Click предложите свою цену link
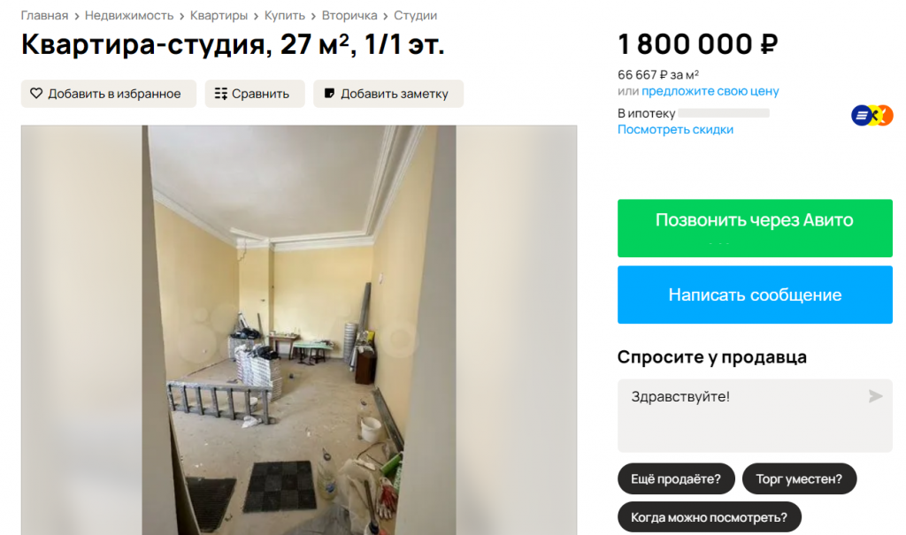The image size is (906, 535). click(710, 91)
